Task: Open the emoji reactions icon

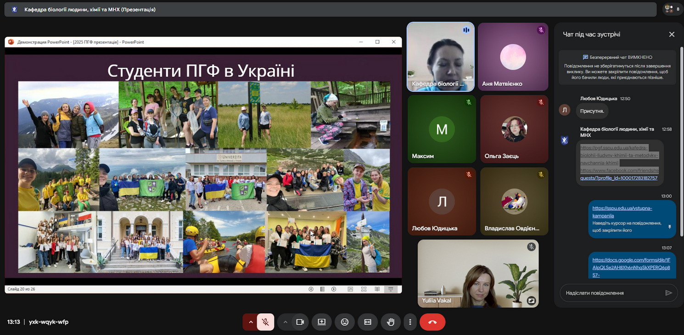Action: (x=345, y=322)
